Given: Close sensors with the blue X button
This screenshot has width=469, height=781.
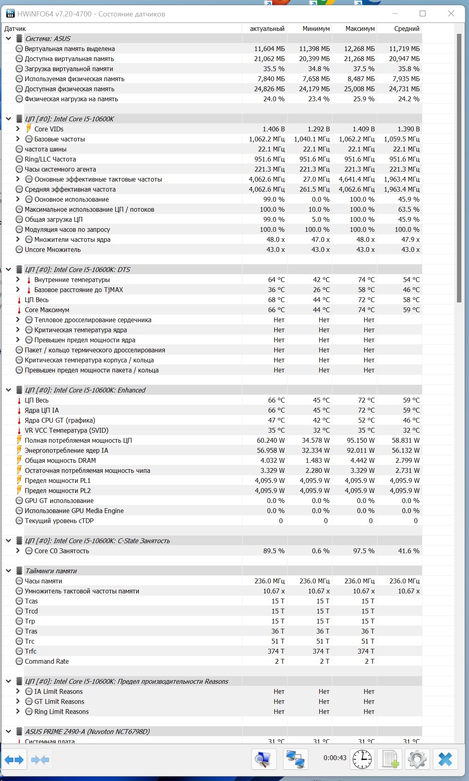Looking at the screenshot, I should coord(445,759).
